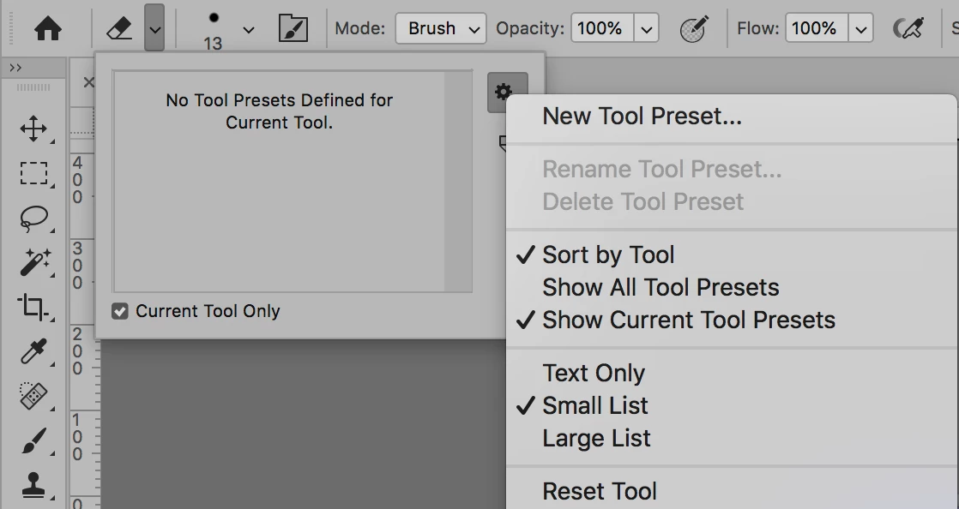Uncheck Current Tool Only checkbox
Viewport: 959px width, 509px height.
120,311
